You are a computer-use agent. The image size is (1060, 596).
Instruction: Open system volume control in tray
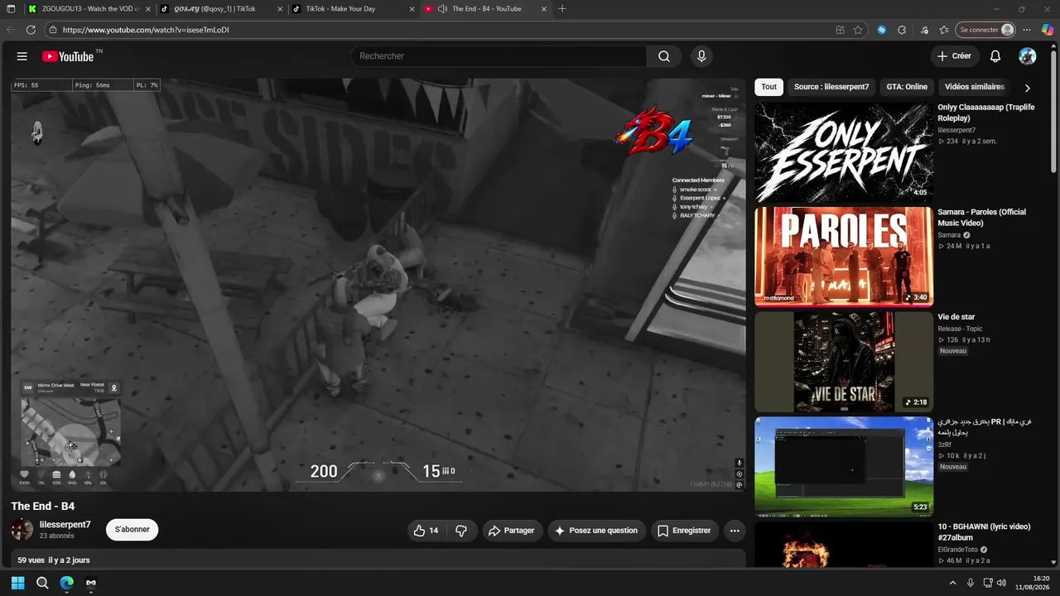1003,583
